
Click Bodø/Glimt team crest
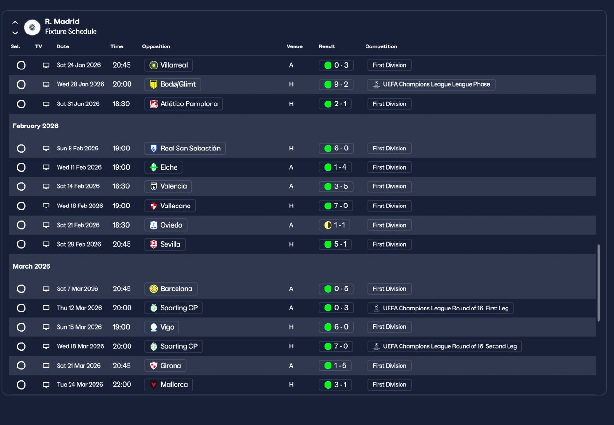[x=153, y=84]
